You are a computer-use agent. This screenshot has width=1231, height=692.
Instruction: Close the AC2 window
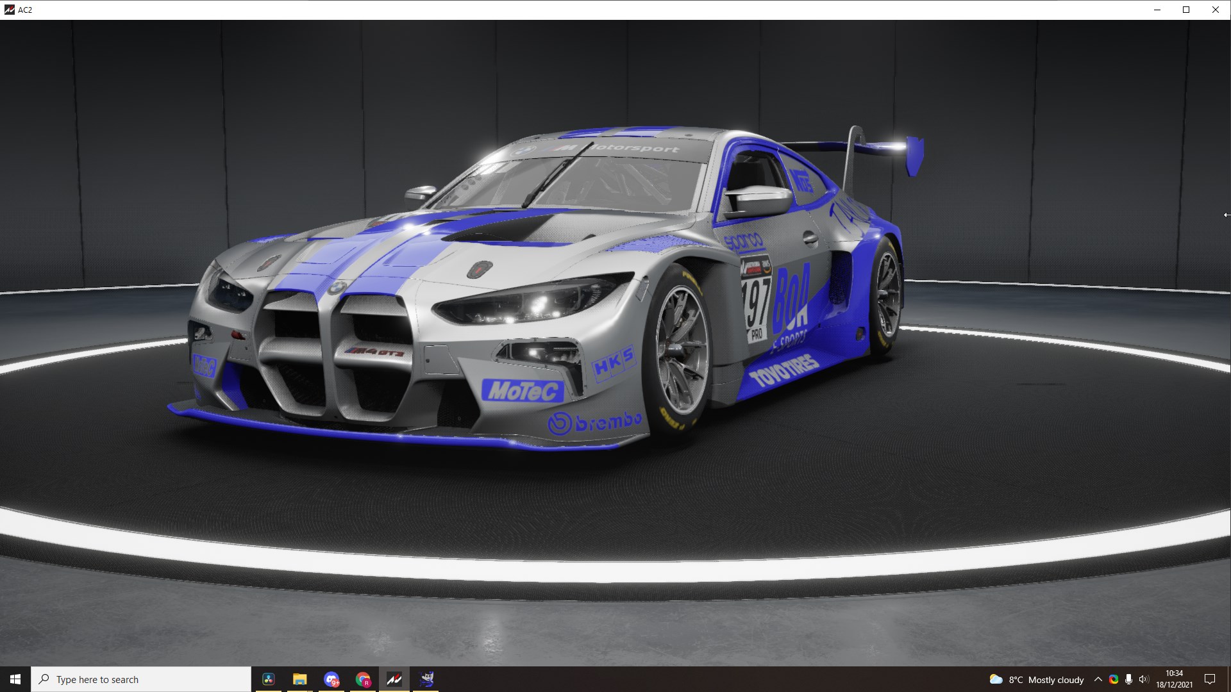click(x=1216, y=10)
